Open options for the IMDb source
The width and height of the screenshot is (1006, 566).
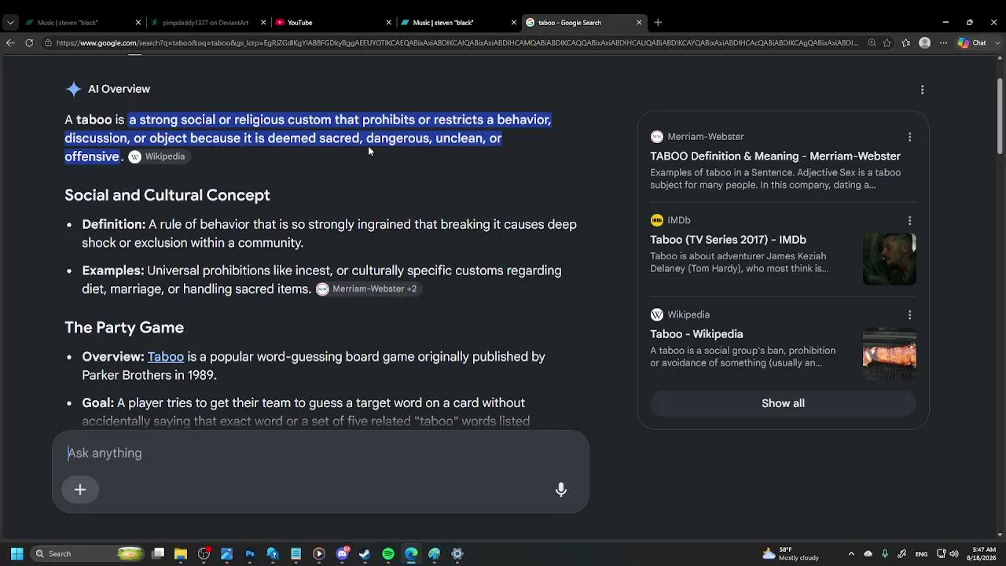[x=909, y=221]
